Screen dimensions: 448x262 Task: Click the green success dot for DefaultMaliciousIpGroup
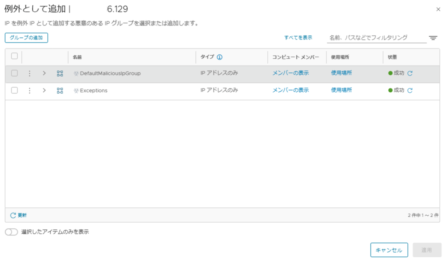tap(390, 73)
